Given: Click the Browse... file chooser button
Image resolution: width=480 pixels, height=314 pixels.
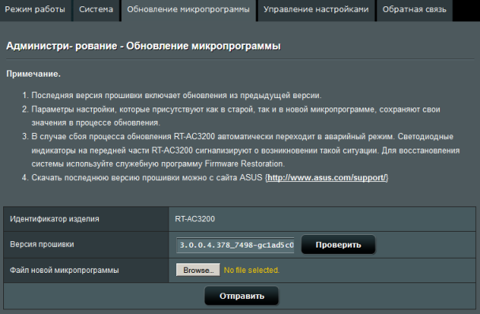Looking at the screenshot, I should click(x=198, y=270).
